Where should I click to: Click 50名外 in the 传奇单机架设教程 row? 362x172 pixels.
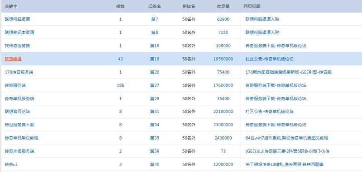[x=189, y=138]
